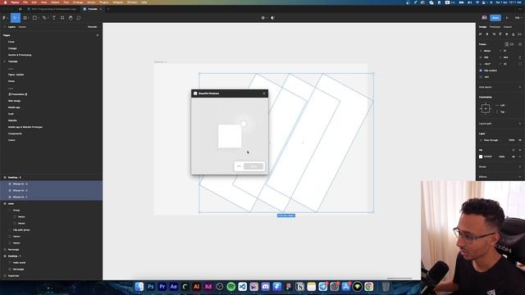Open the Resources tool in toolbar
The height and width of the screenshot is (295, 525).
pos(62,18)
